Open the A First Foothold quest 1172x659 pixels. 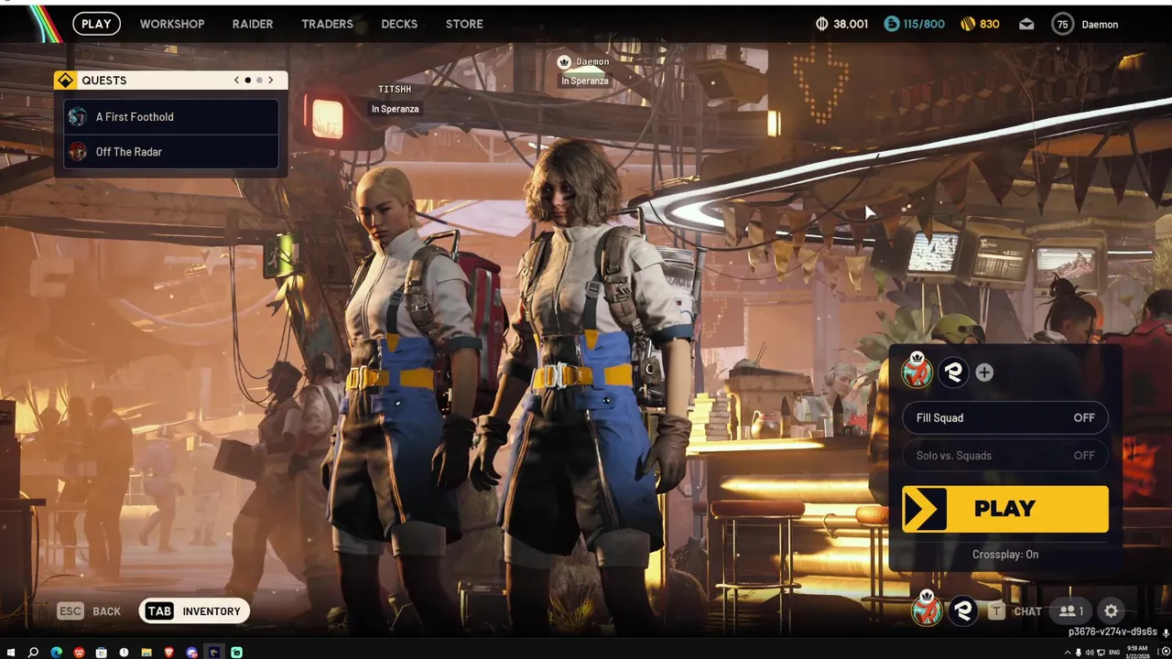171,117
